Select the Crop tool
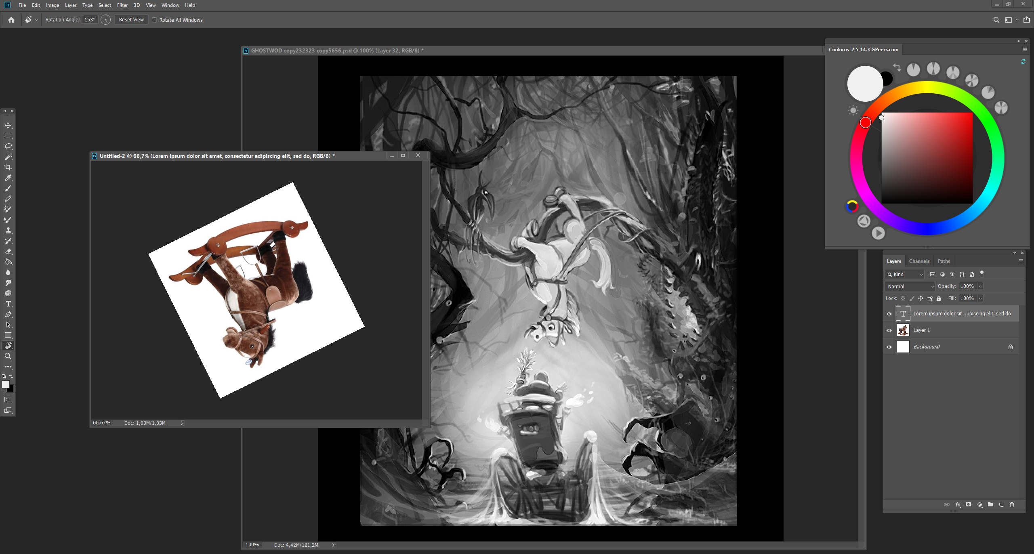 pyautogui.click(x=8, y=167)
